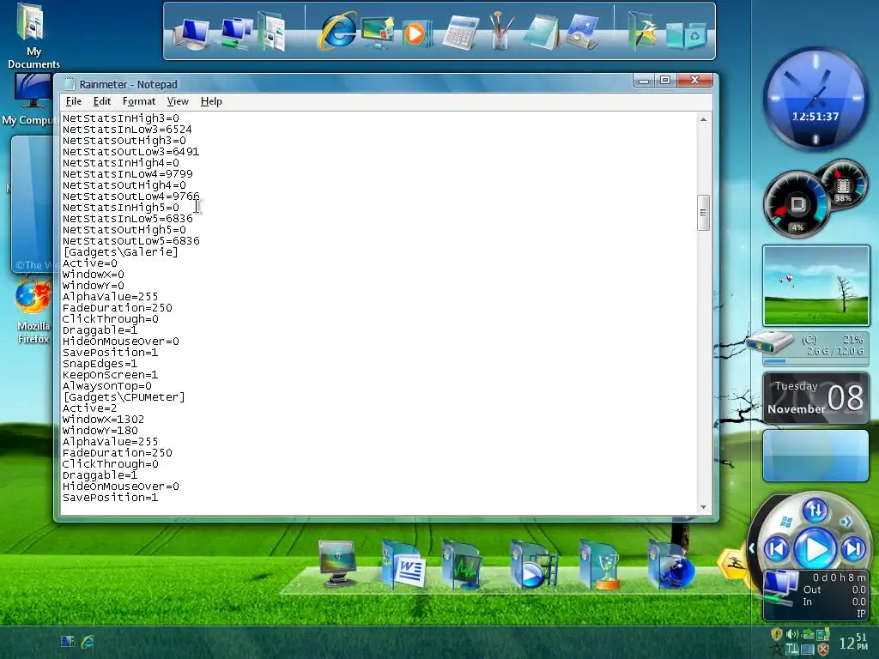Launch Paint brushes icon in top dock
879x659 pixels.
(x=500, y=32)
